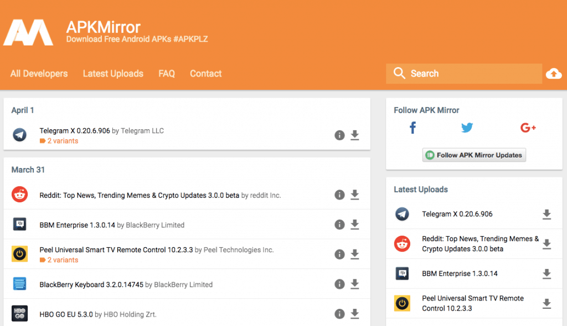
Task: Open APK Mirror's Twitter icon
Action: click(x=467, y=128)
